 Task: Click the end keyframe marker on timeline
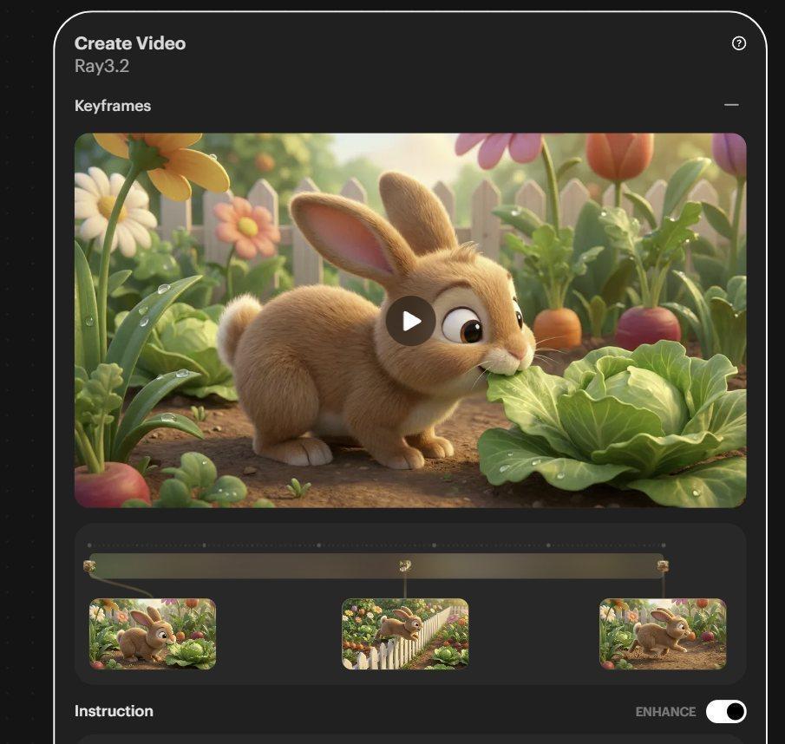(663, 566)
